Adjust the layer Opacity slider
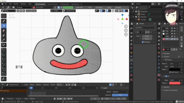Viewport: 184px width, 103px height. point(120,95)
